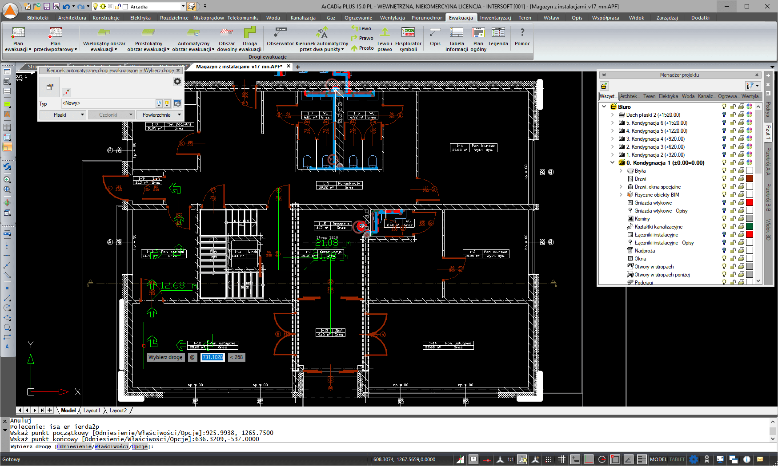This screenshot has height=466, width=778.
Task: Insert Legenda
Action: click(x=498, y=36)
